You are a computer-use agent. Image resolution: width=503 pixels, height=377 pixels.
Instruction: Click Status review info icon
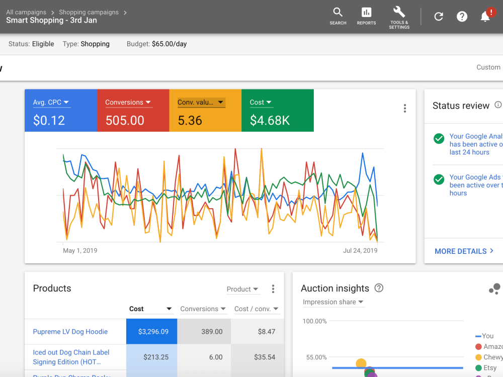(x=498, y=105)
